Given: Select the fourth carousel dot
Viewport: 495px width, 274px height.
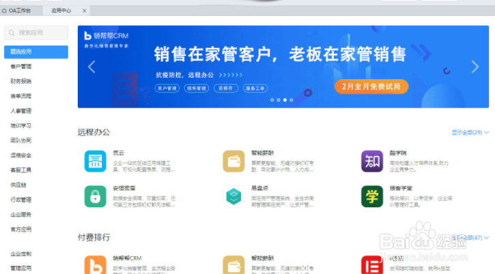Looking at the screenshot, I should pos(292,100).
